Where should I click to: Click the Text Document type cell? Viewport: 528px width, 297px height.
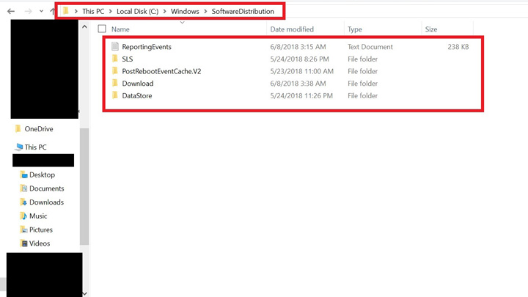point(370,47)
